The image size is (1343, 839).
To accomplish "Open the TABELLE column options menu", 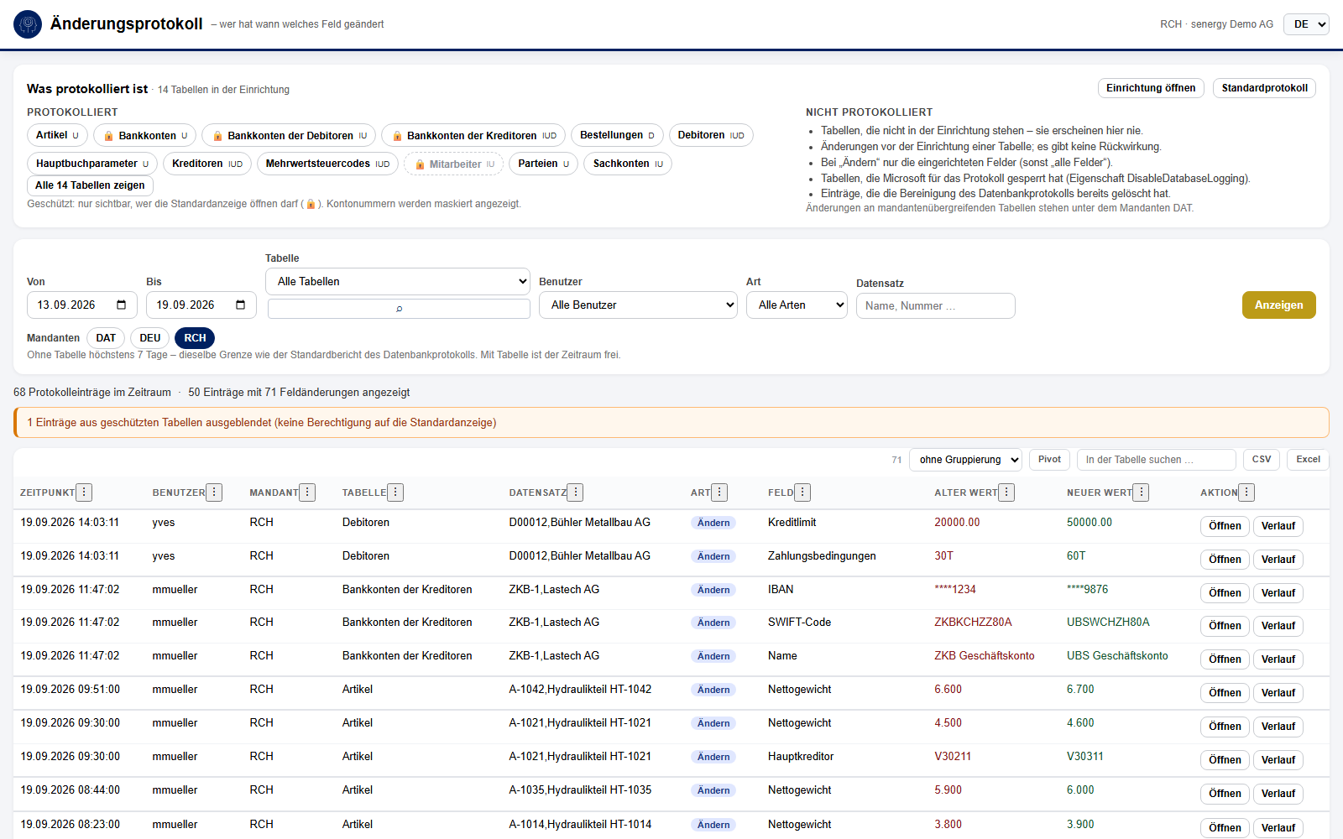I will 395,492.
